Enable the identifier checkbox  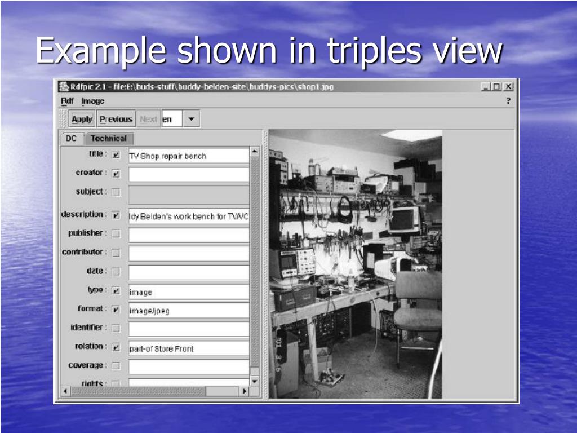point(116,329)
